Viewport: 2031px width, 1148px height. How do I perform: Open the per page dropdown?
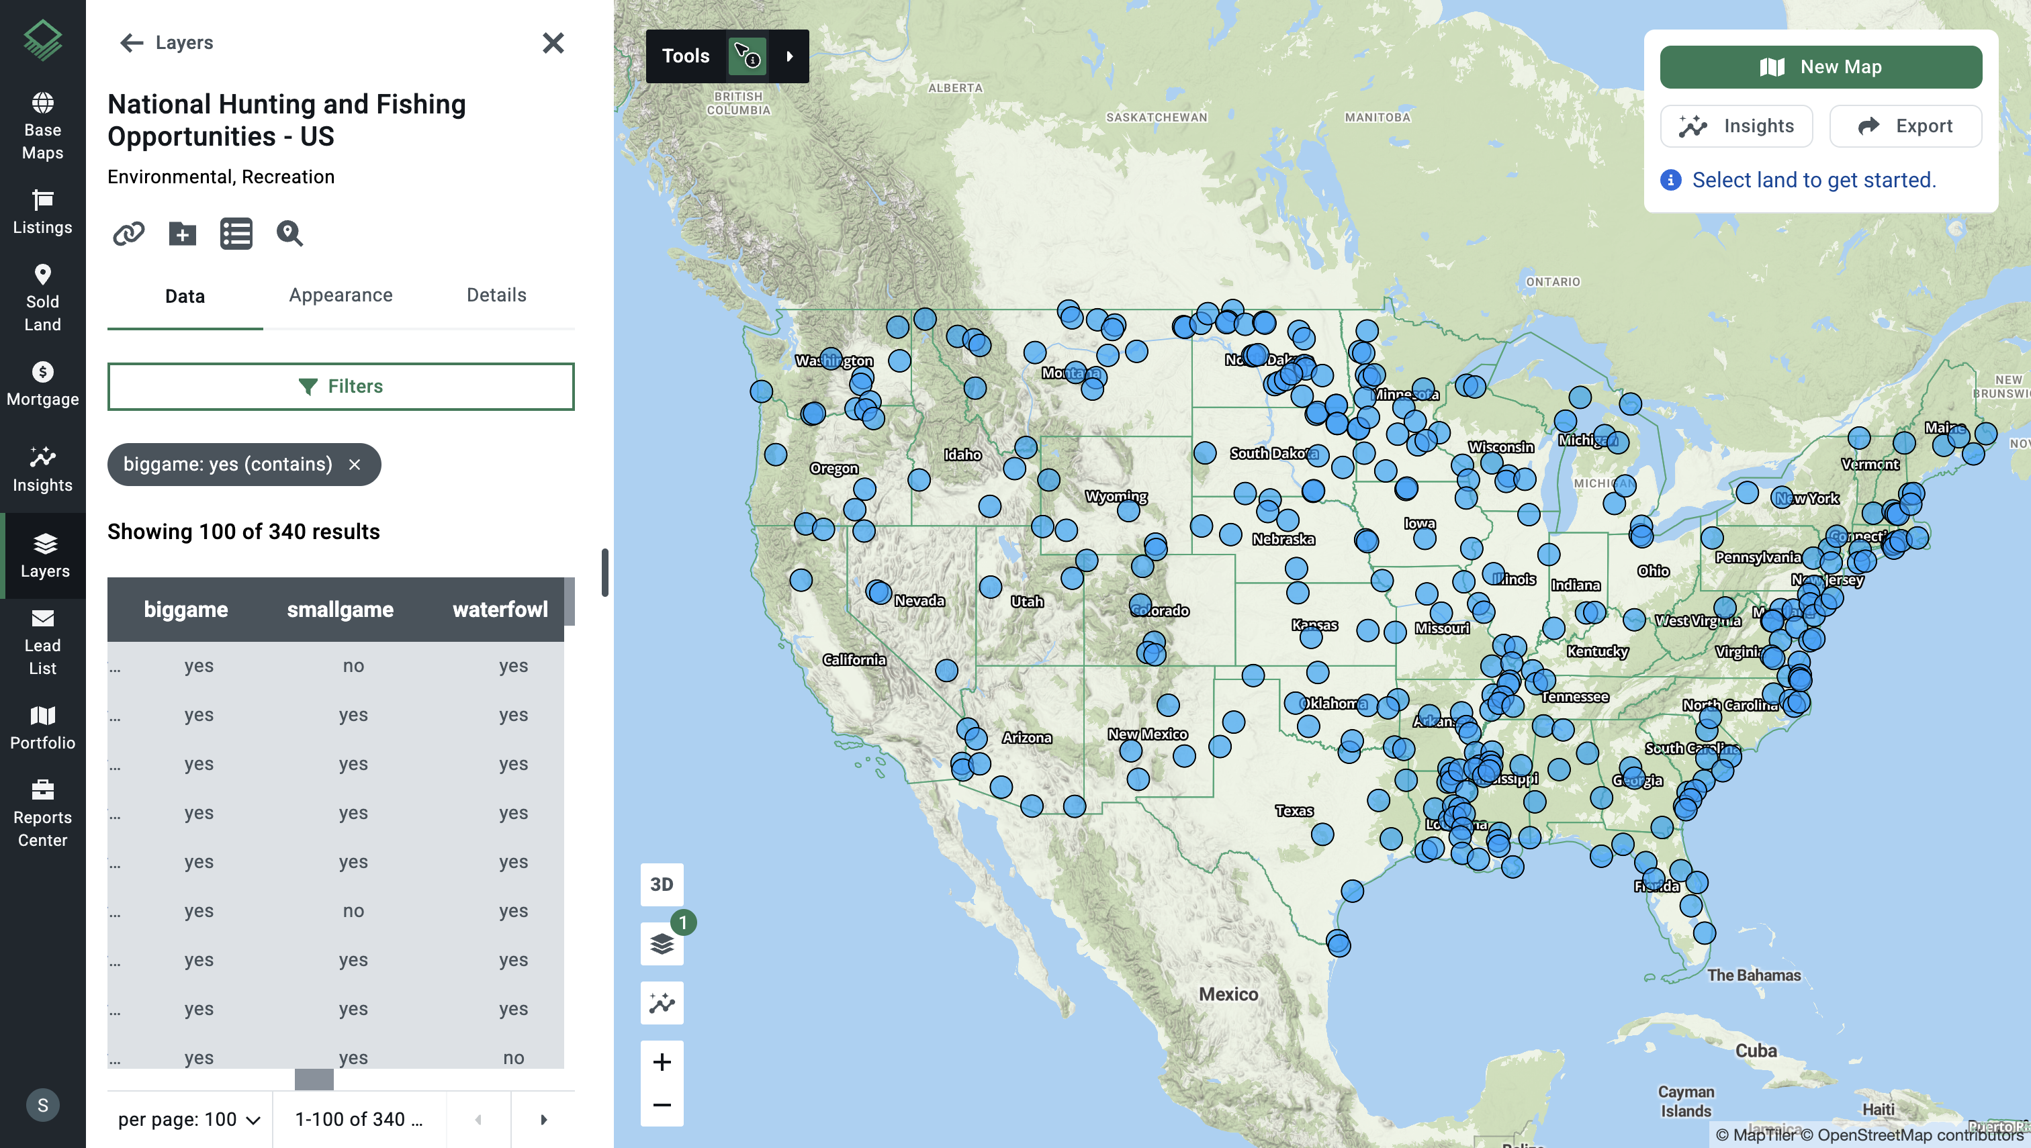tap(189, 1119)
